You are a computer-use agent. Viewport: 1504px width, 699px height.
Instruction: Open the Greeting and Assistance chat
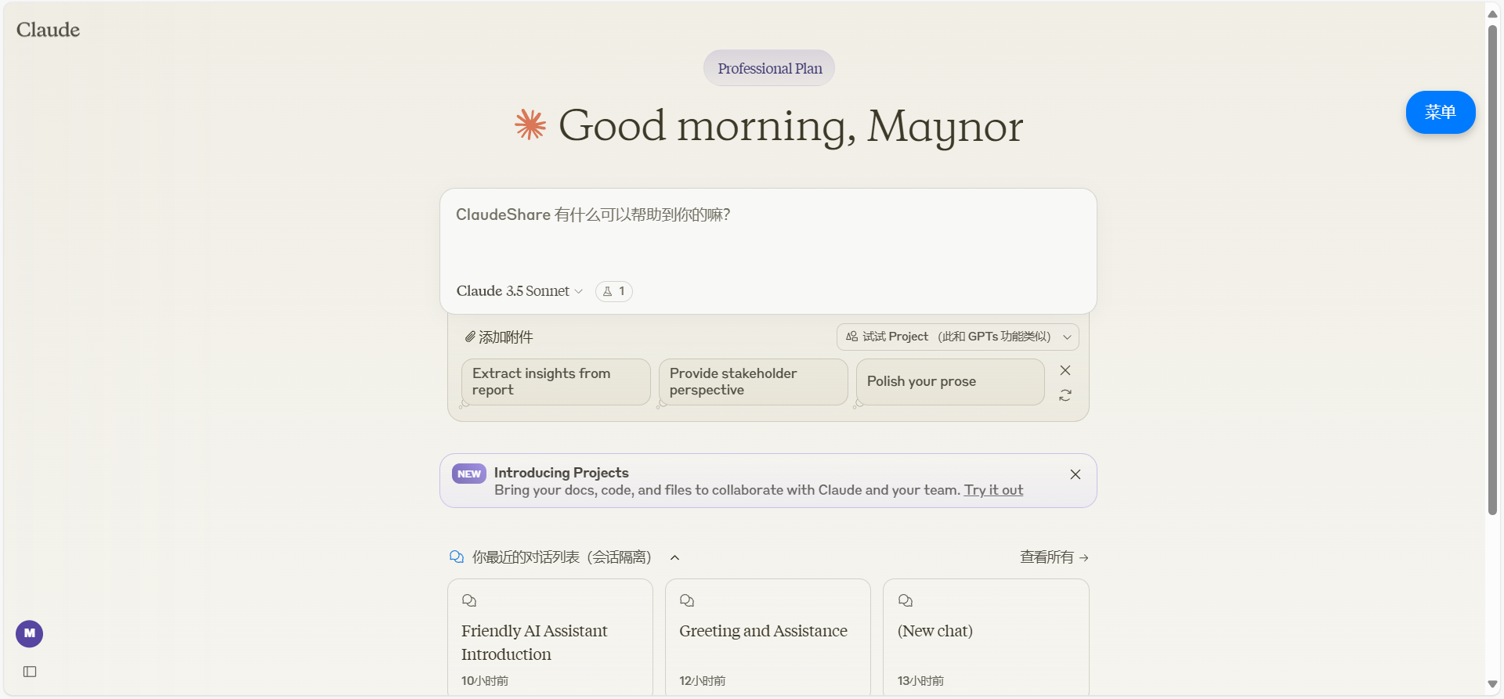(768, 637)
